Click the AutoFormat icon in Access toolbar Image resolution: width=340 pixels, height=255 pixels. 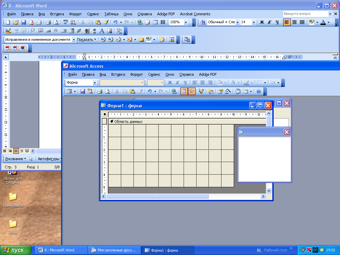[201, 91]
